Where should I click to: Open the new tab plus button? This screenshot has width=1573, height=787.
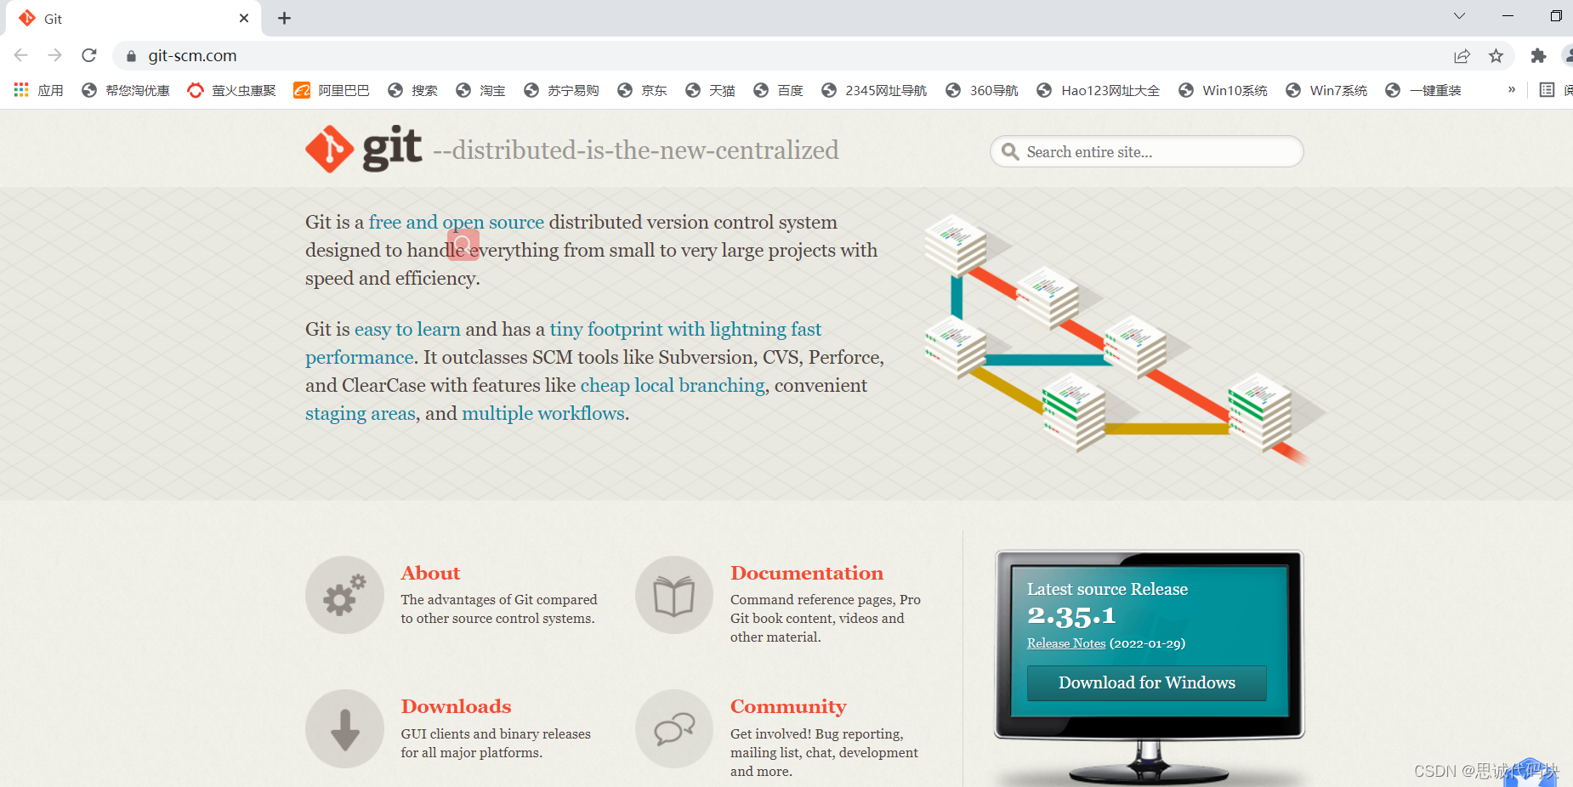coord(285,18)
